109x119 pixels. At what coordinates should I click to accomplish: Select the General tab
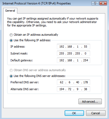[10, 11]
